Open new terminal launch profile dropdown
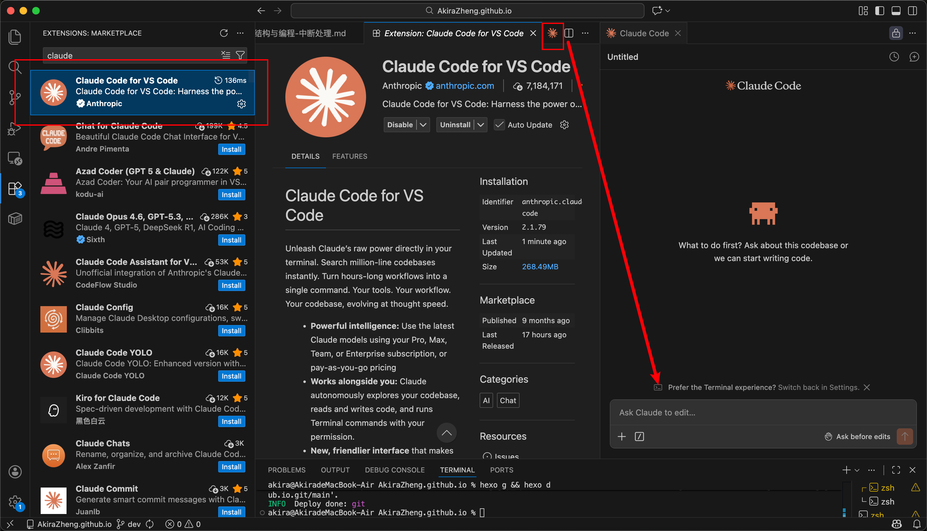The width and height of the screenshot is (927, 531). click(x=857, y=470)
